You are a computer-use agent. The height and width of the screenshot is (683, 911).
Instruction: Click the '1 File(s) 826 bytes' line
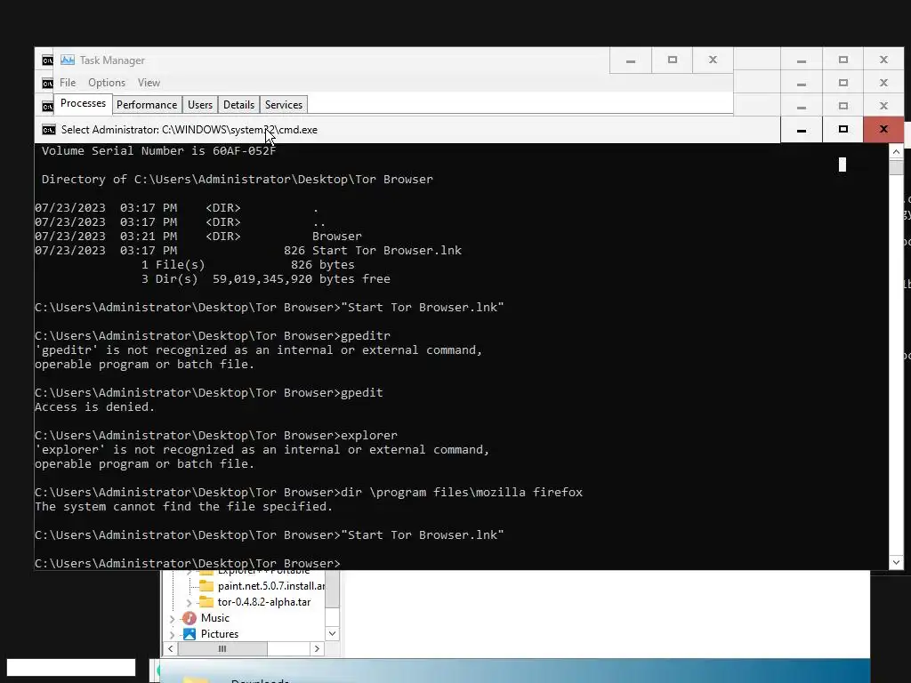(x=248, y=265)
